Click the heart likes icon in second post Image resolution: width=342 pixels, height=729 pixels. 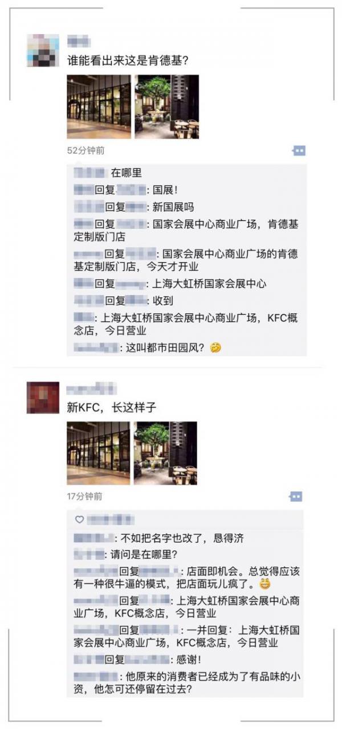[x=79, y=519]
